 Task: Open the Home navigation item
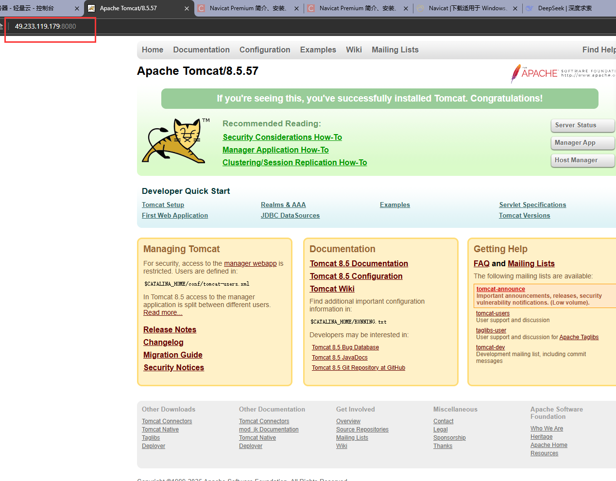tap(153, 50)
